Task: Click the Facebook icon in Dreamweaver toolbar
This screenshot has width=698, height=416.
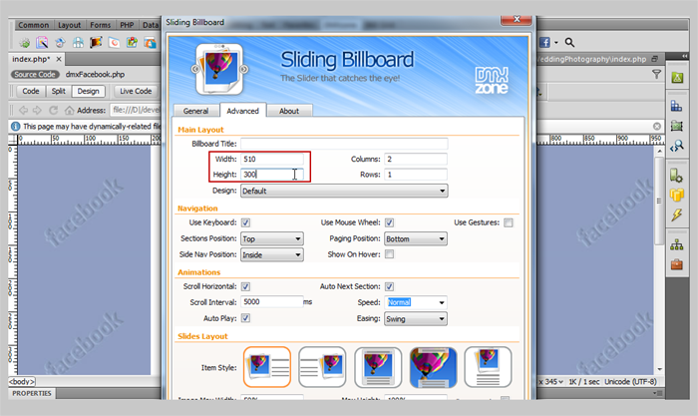Action: (544, 42)
